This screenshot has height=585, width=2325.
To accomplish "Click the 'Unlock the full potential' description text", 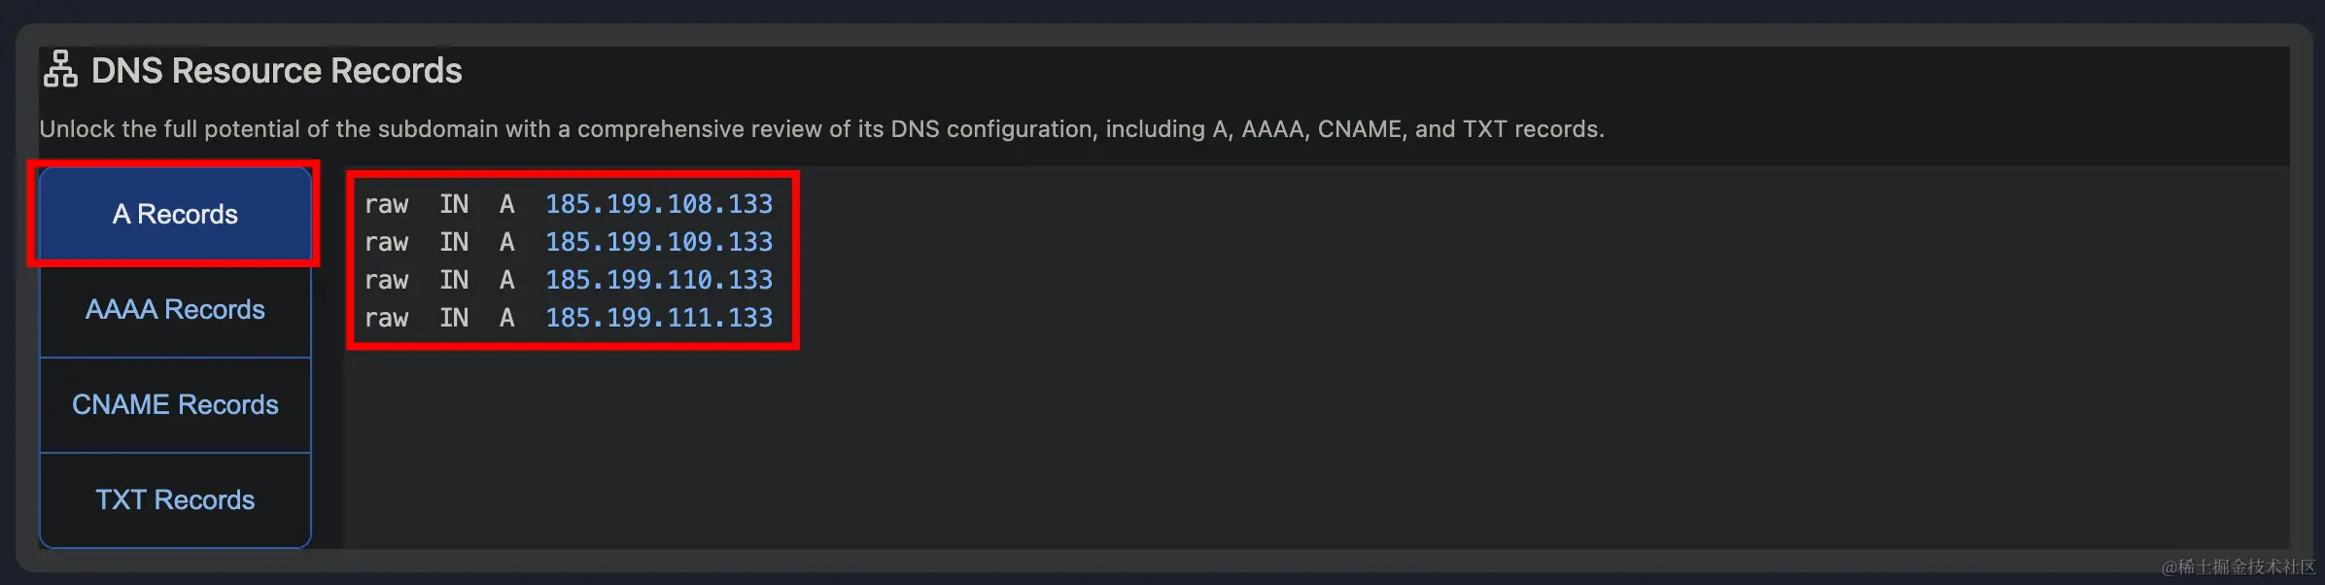I will point(821,129).
